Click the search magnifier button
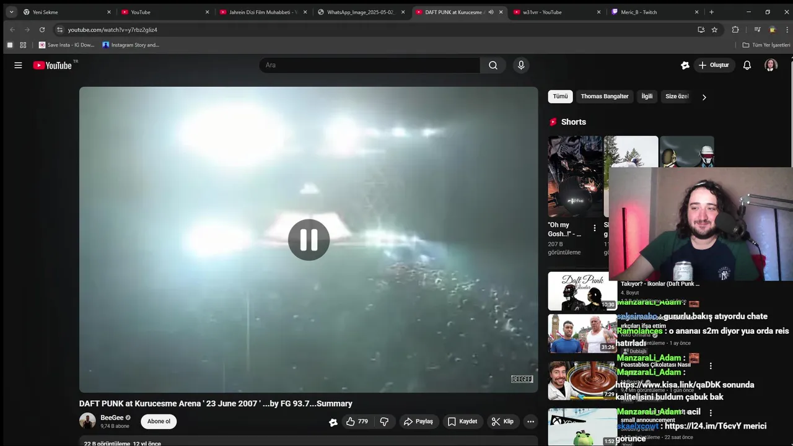The height and width of the screenshot is (446, 793). coord(493,65)
